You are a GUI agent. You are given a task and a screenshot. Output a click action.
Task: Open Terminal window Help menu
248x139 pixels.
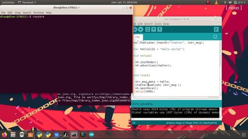48,13
